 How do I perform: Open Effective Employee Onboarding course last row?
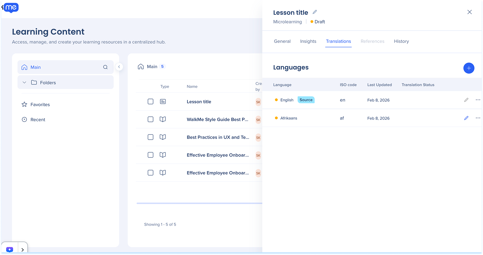coord(218,173)
